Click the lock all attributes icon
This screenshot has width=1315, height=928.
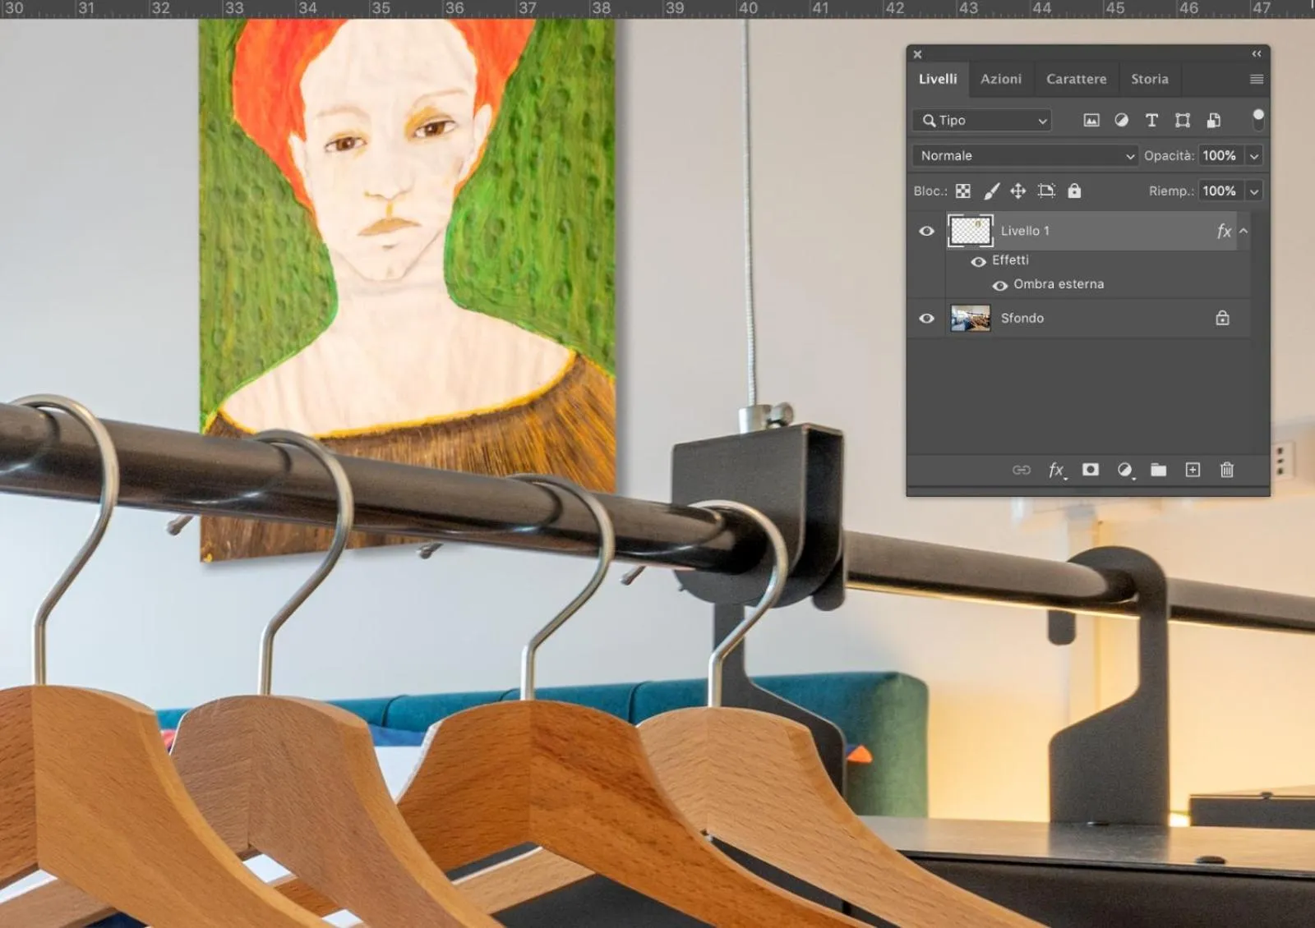[x=1074, y=191]
